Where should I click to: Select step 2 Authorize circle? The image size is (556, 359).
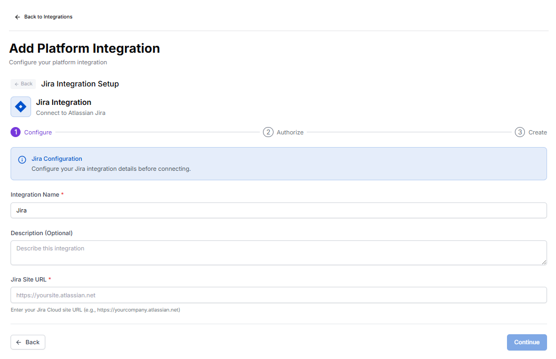point(268,132)
